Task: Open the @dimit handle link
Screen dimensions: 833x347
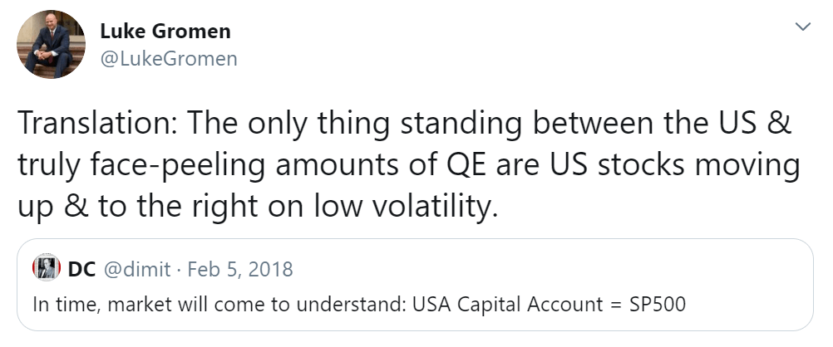Action: pos(134,269)
